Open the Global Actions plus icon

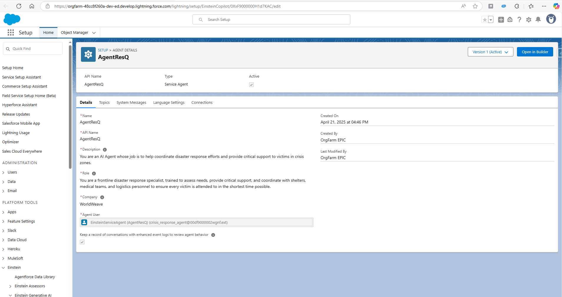[501, 20]
